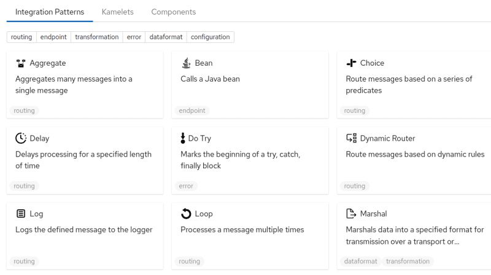
Task: Click the Dynamic Router icon
Action: (x=351, y=138)
